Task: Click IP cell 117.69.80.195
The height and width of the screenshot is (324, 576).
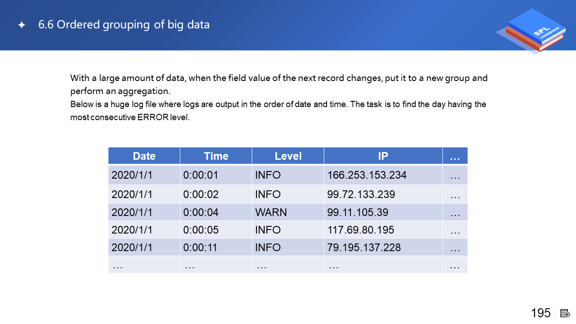Action: coord(360,230)
